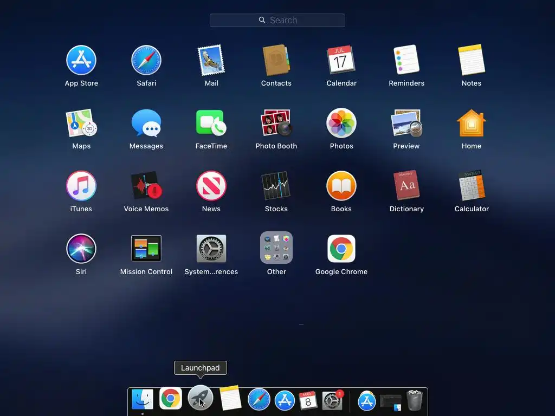This screenshot has width=555, height=416.
Task: Launch the Messages app
Action: pos(146,123)
